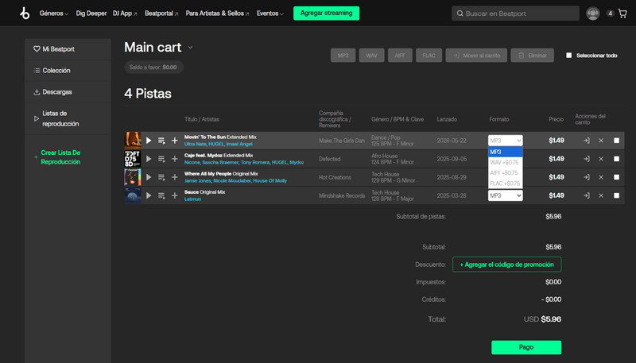Expand Listas de reproducción in sidebar

[68, 118]
